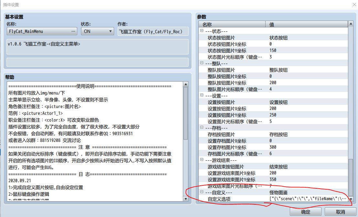Close the 插件设置 dialog window
This screenshot has height=217, width=358.
[354, 5]
